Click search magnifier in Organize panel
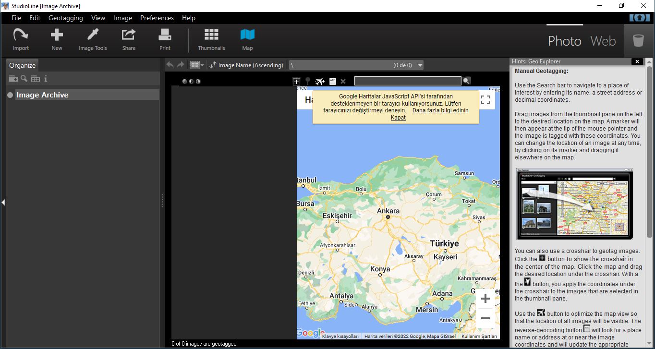 click(x=24, y=79)
